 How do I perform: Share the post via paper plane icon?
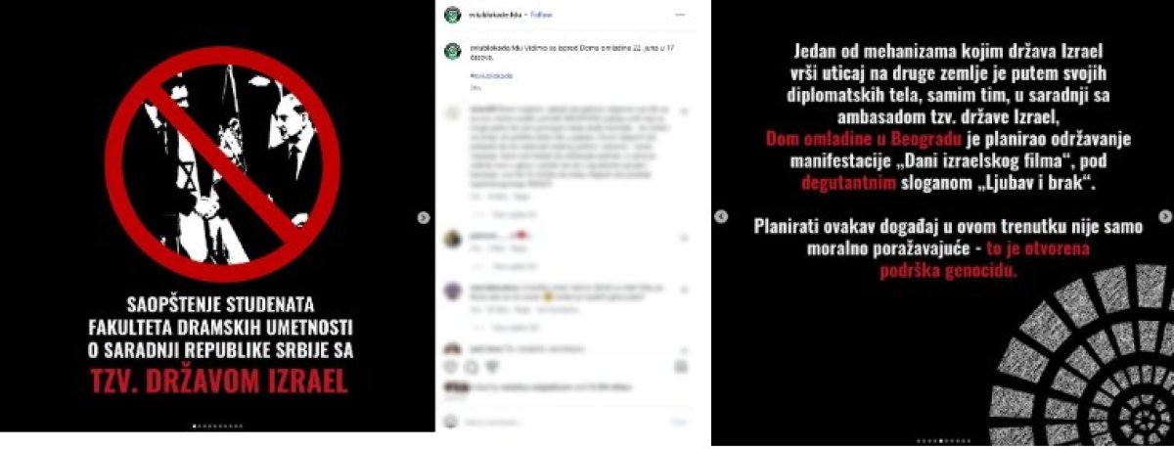(x=491, y=367)
